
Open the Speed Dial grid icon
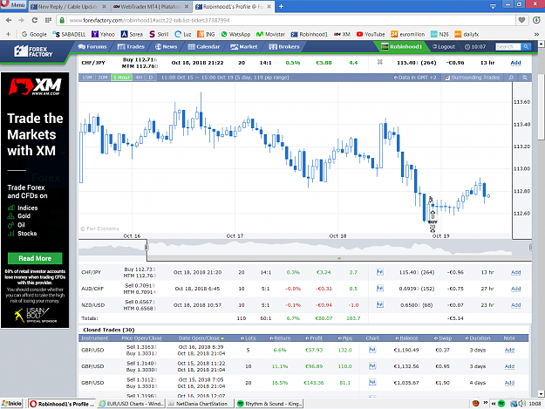pos(48,20)
